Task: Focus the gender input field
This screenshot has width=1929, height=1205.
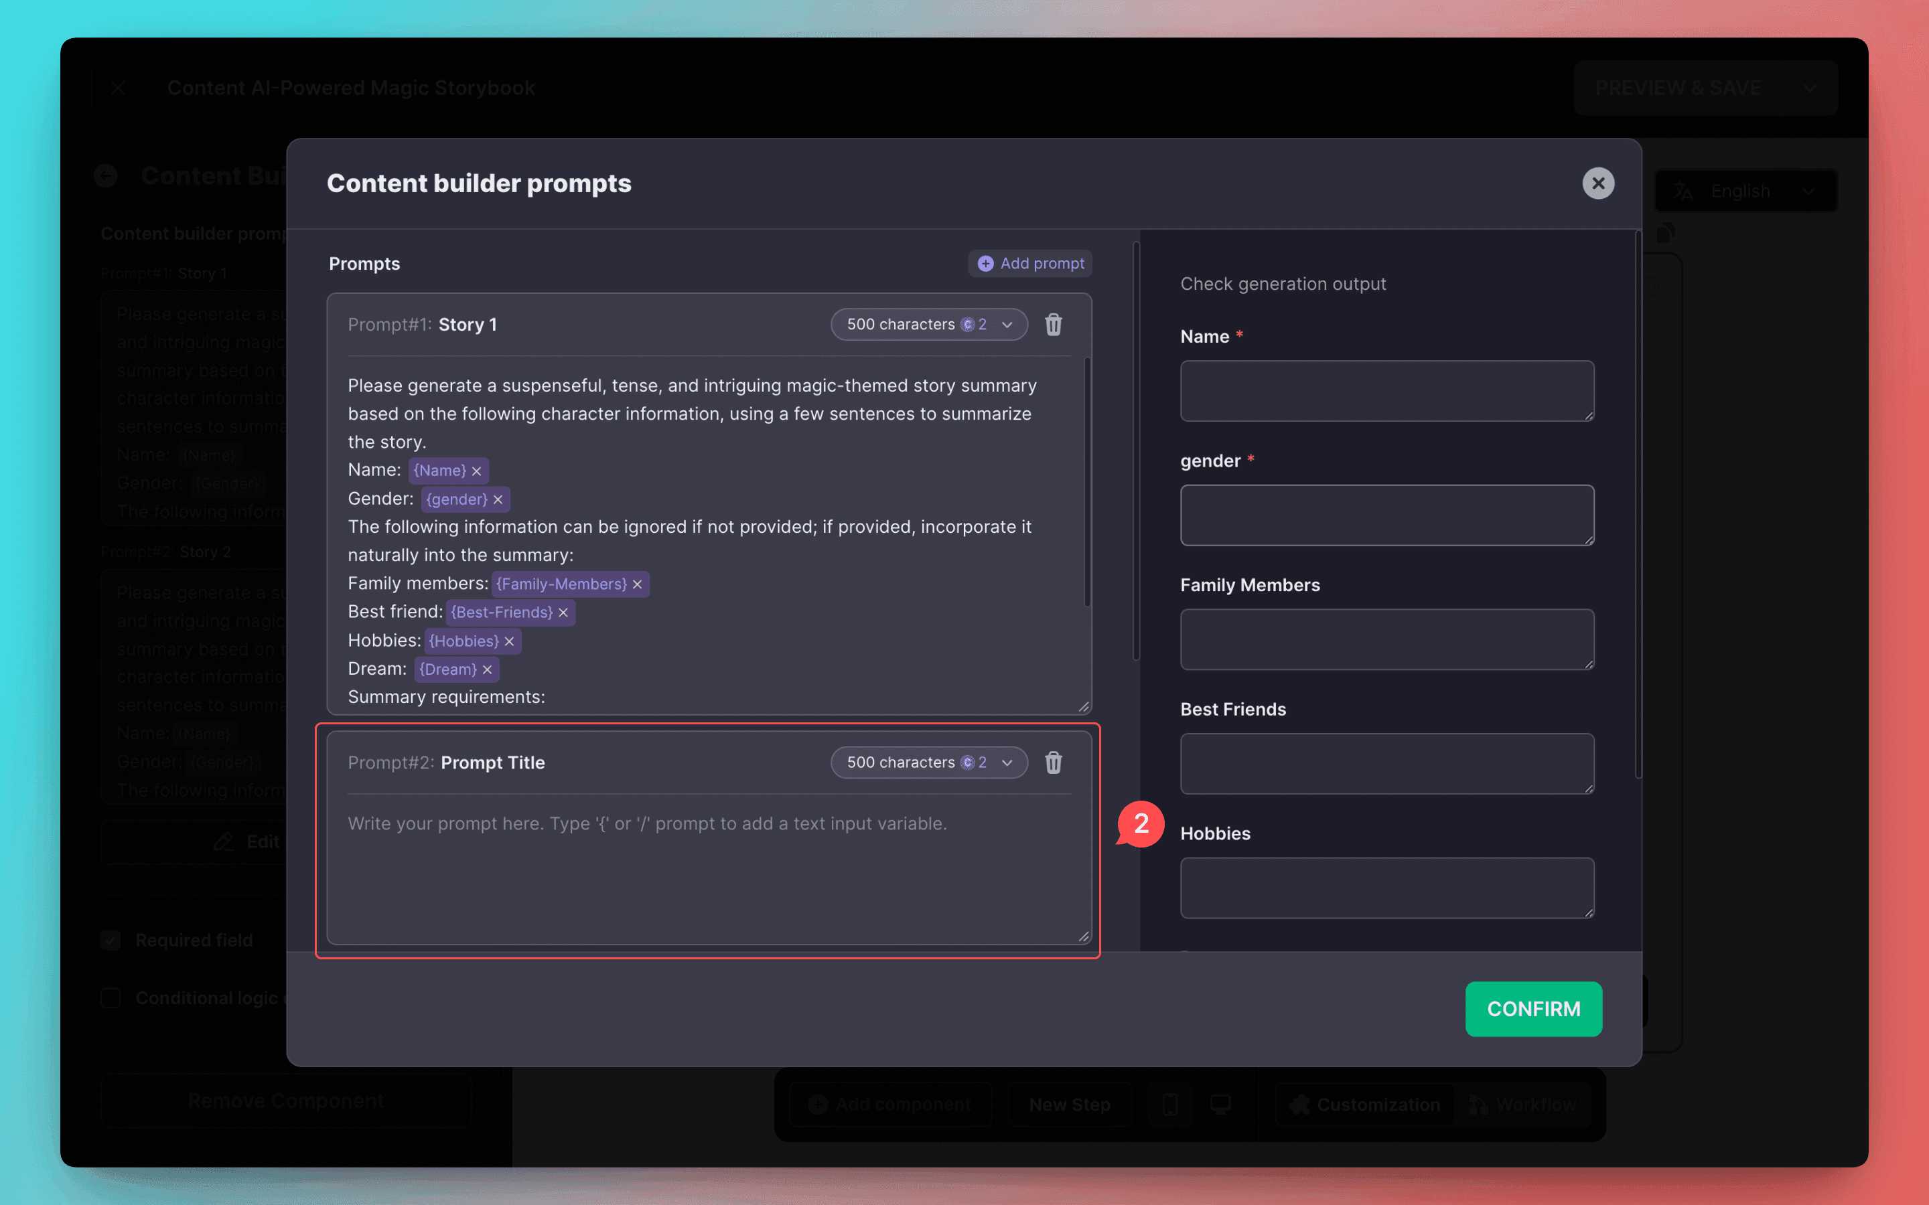Action: click(x=1386, y=515)
